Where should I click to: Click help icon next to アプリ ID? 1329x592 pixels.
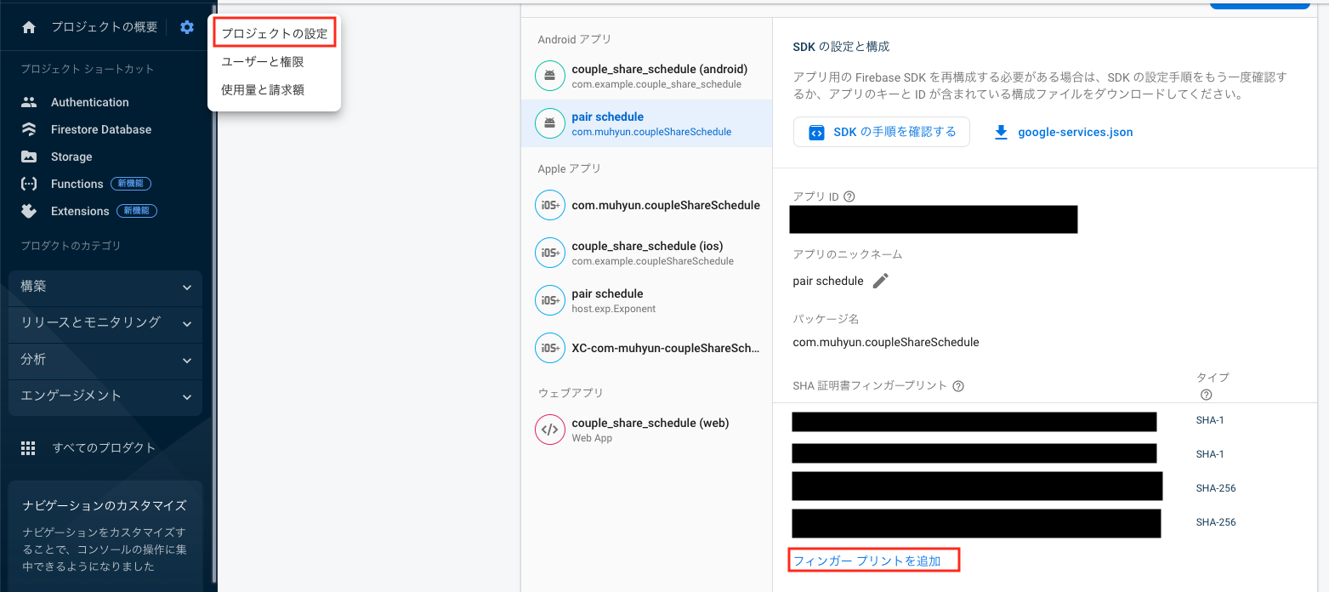(x=849, y=196)
